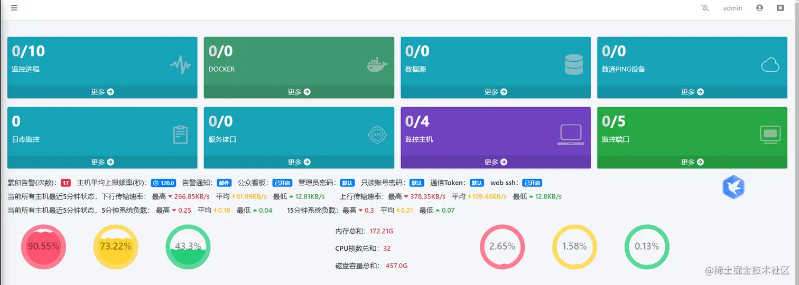Screen dimensions: 799x285
Task: Open 更多 link under 监控端口
Action: (x=692, y=162)
